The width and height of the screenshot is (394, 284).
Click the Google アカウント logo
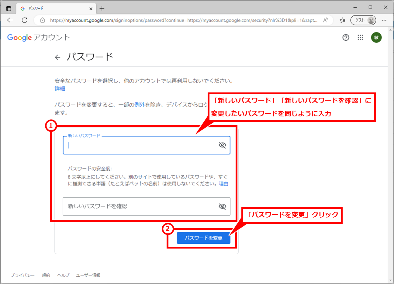pyautogui.click(x=39, y=38)
